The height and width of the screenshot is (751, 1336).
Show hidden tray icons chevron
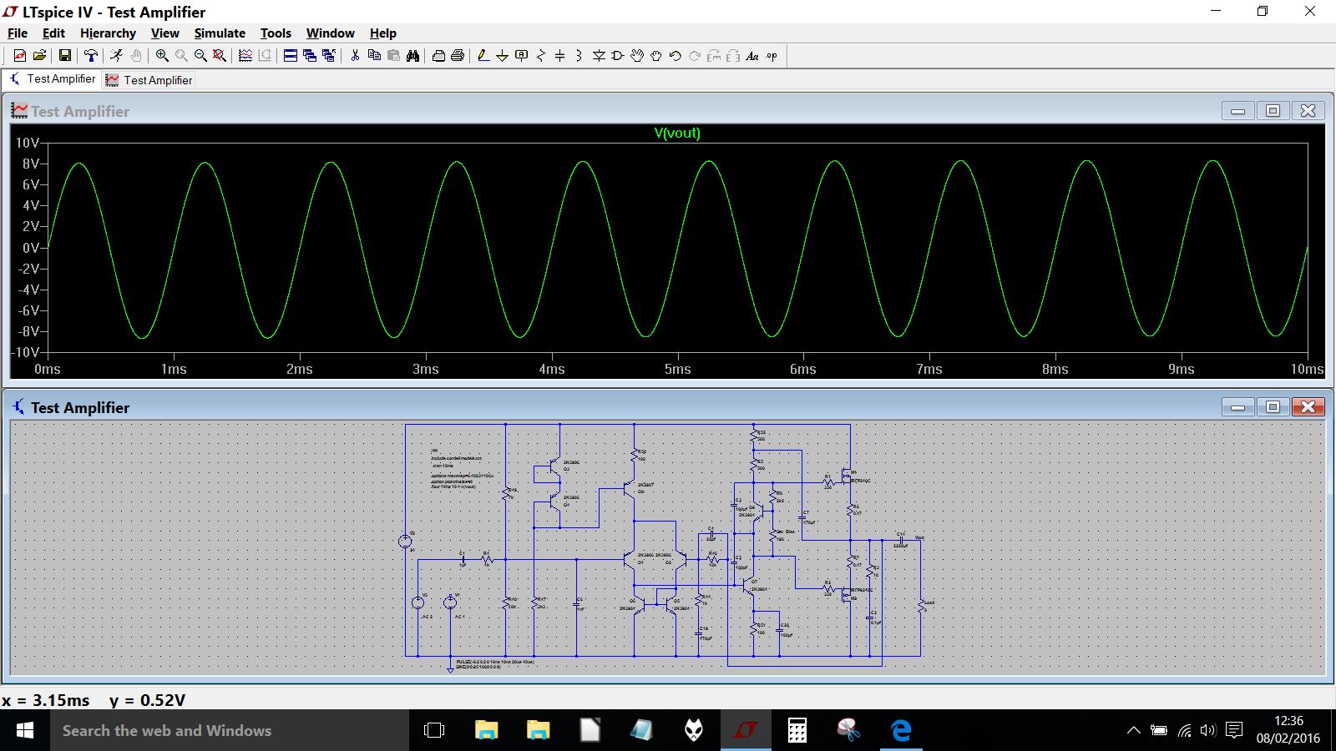pyautogui.click(x=1133, y=731)
